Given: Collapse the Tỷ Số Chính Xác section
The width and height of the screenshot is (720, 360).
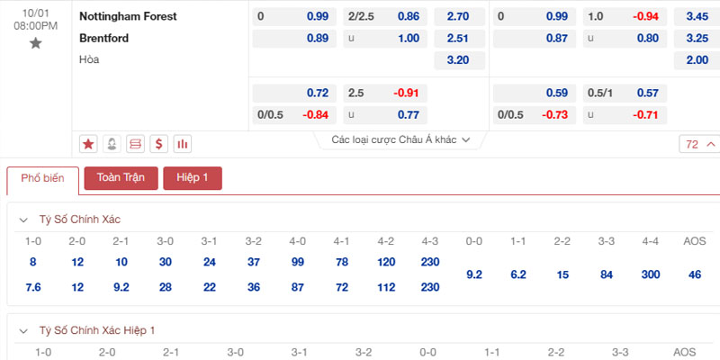Looking at the screenshot, I should click(x=23, y=220).
